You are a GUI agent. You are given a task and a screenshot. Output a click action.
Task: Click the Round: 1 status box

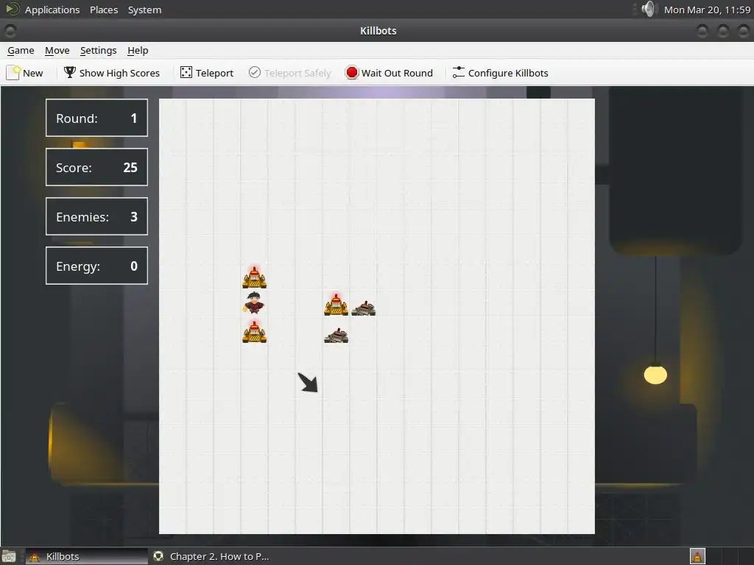(96, 118)
